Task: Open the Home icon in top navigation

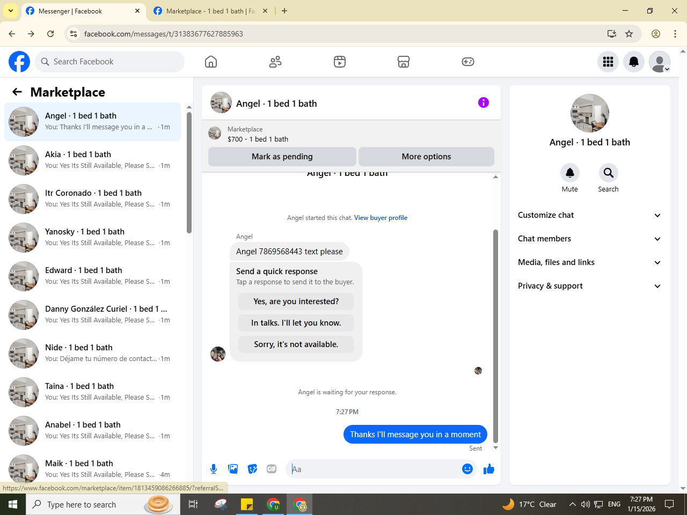Action: (x=211, y=62)
